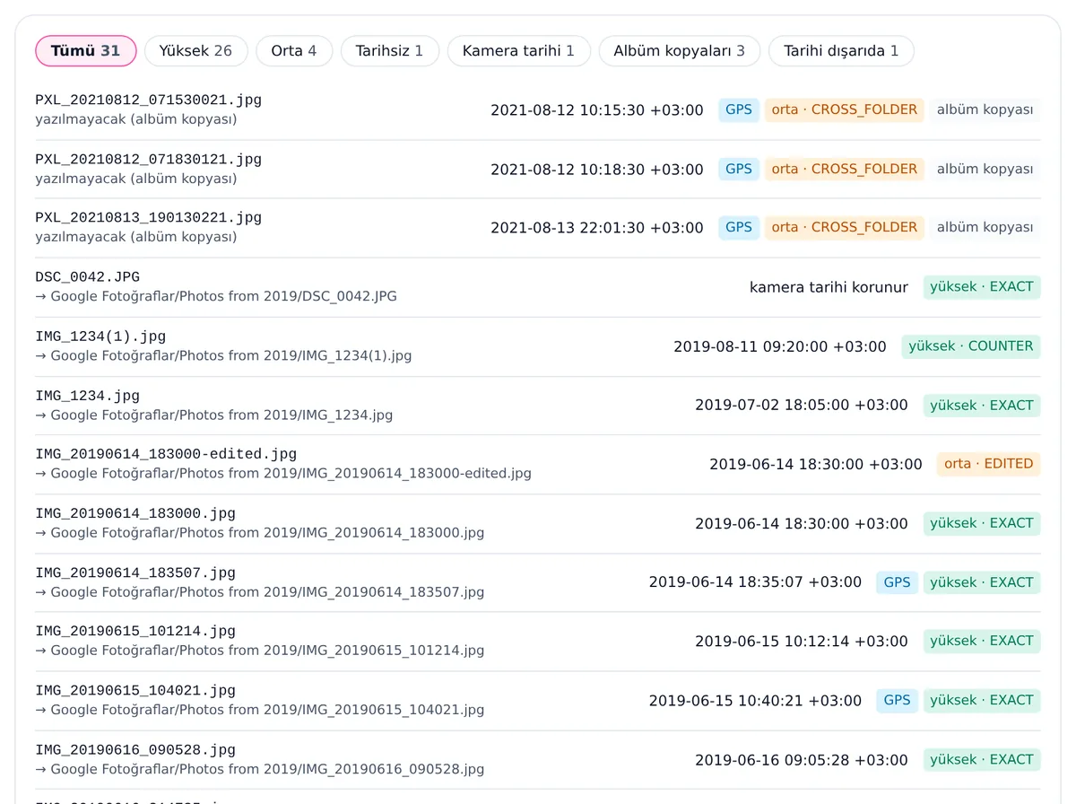Viewport: 1076px width, 804px height.
Task: Click timestamp 2019-06-14 18:35:07 +03:00
Action: (755, 582)
